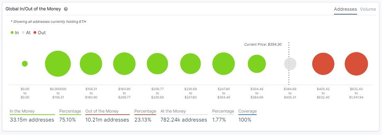The image size is (382, 135).
Task: Select the green bubble for $183.90 to $209.77
Action: (x=124, y=64)
